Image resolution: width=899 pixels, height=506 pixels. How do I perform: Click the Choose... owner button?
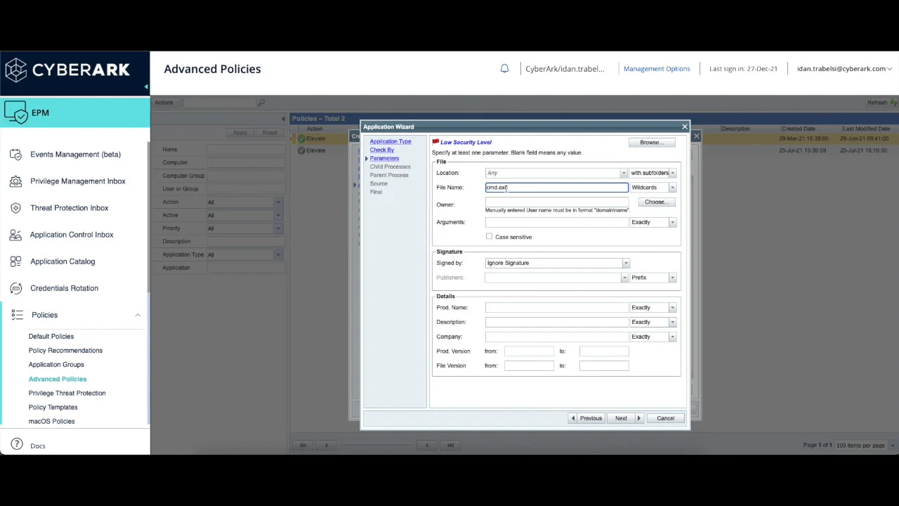tap(657, 202)
